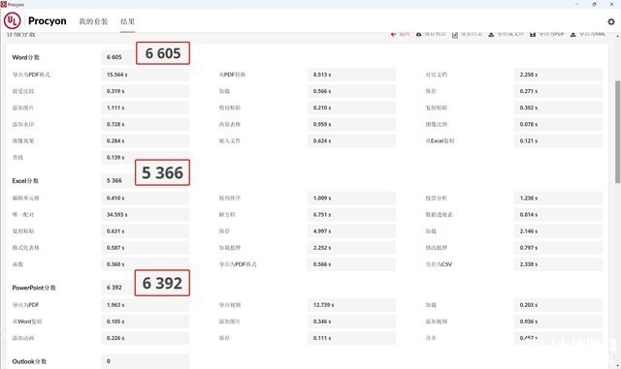
Task: Click the small 6 605 Word score field
Action: [x=118, y=57]
